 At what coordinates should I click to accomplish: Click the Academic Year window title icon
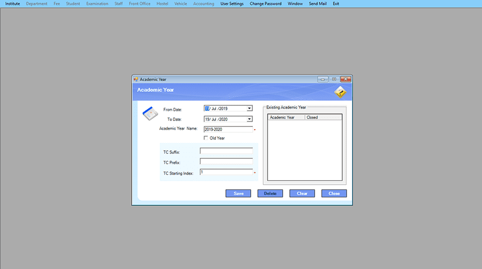pos(136,79)
